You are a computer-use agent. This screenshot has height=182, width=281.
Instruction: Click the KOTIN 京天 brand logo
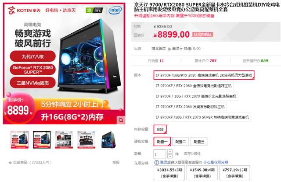pos(24,10)
